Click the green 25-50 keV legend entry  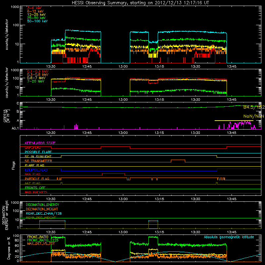coord(36,18)
